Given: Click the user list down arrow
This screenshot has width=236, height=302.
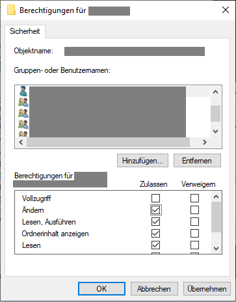Looking at the screenshot, I should [x=215, y=131].
